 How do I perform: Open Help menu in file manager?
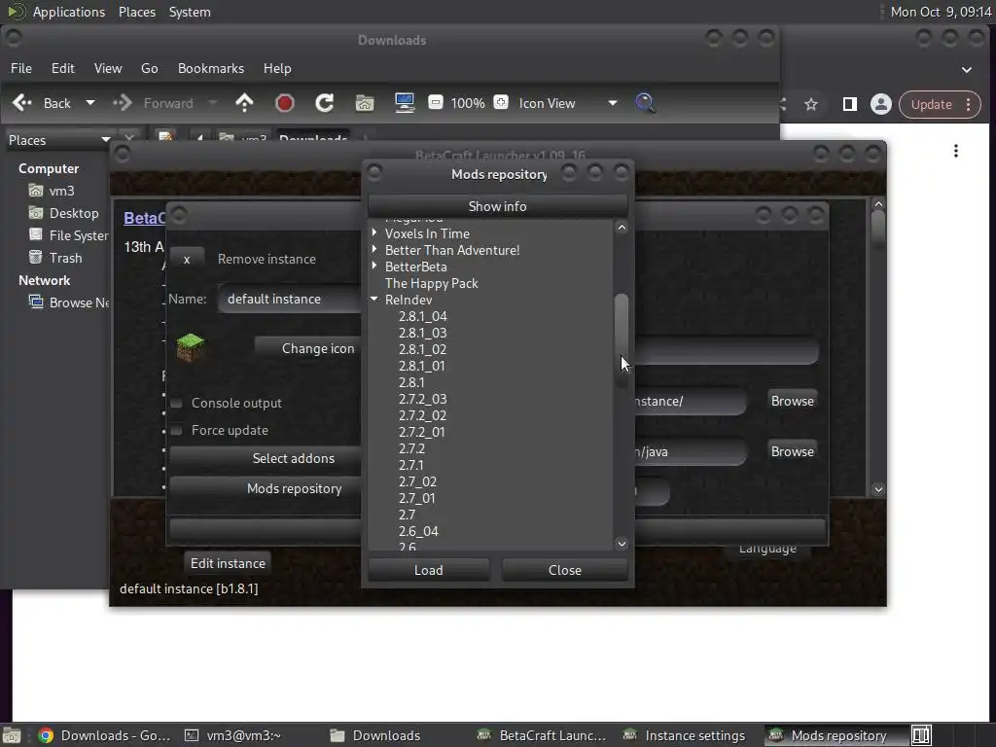(x=277, y=68)
